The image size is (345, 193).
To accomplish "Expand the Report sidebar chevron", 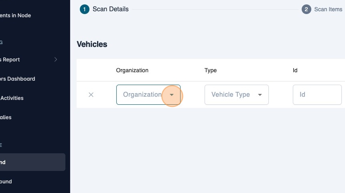I will [x=56, y=60].
